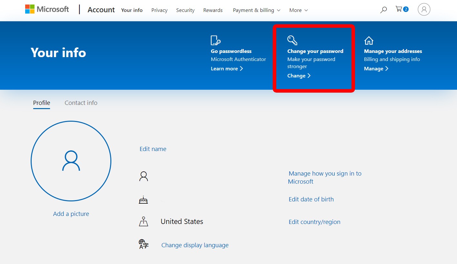
Task: Open the Security page from the navigation
Action: (x=185, y=10)
